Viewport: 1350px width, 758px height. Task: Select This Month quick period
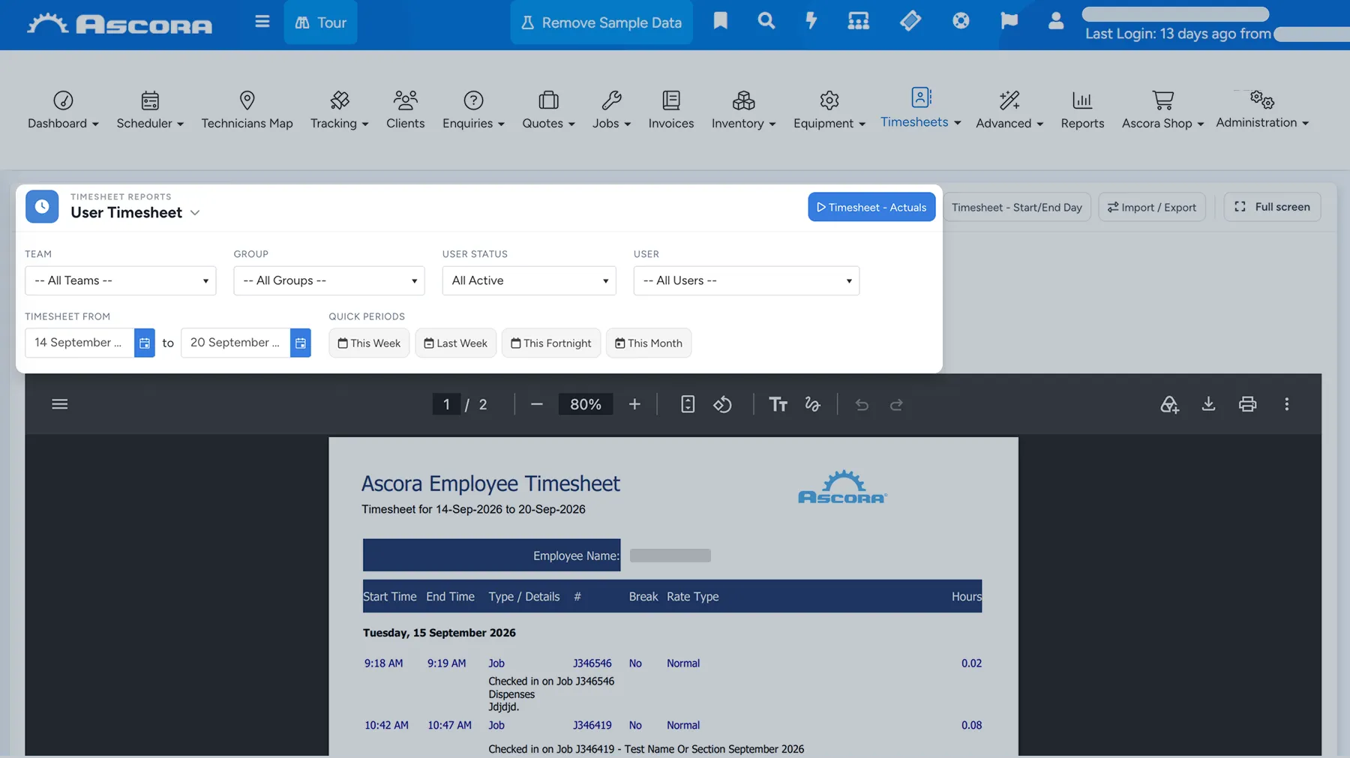tap(649, 343)
